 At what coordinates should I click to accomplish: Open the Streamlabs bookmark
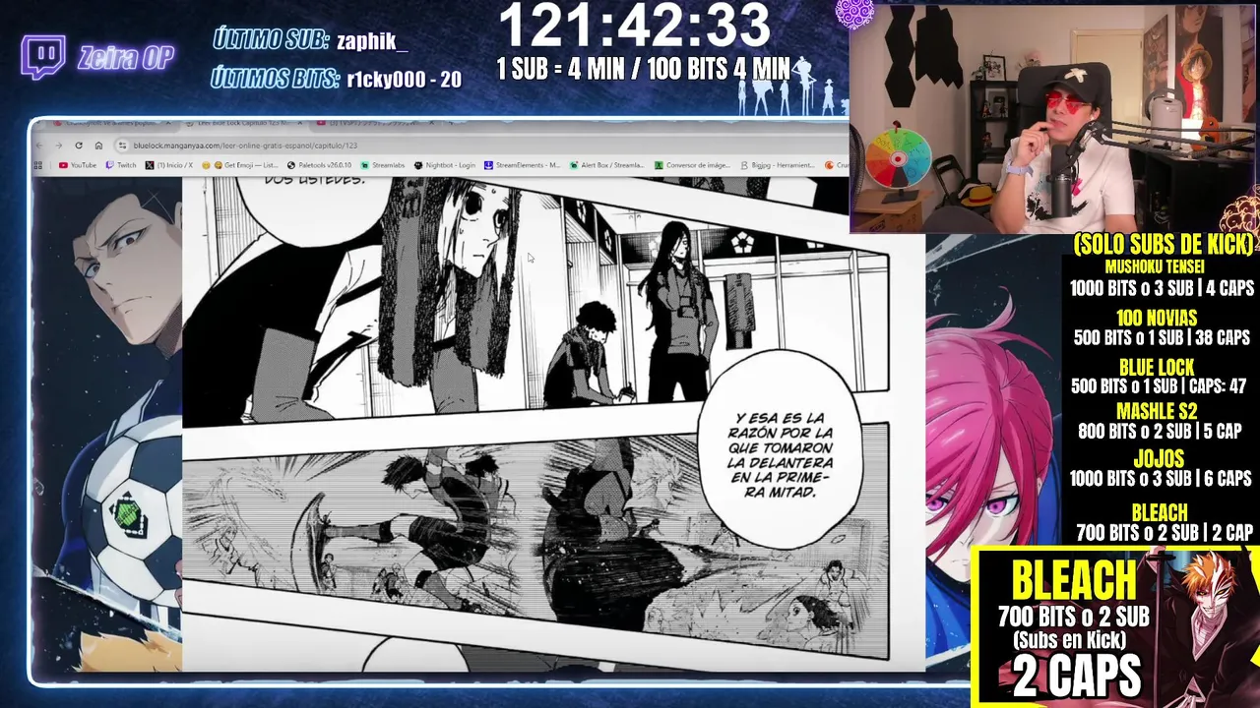pyautogui.click(x=383, y=165)
